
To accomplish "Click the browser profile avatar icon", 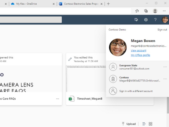I will (x=155, y=11).
